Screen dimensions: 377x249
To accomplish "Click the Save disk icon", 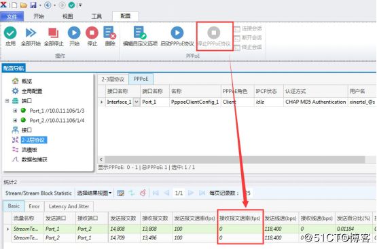I will 33,5.
